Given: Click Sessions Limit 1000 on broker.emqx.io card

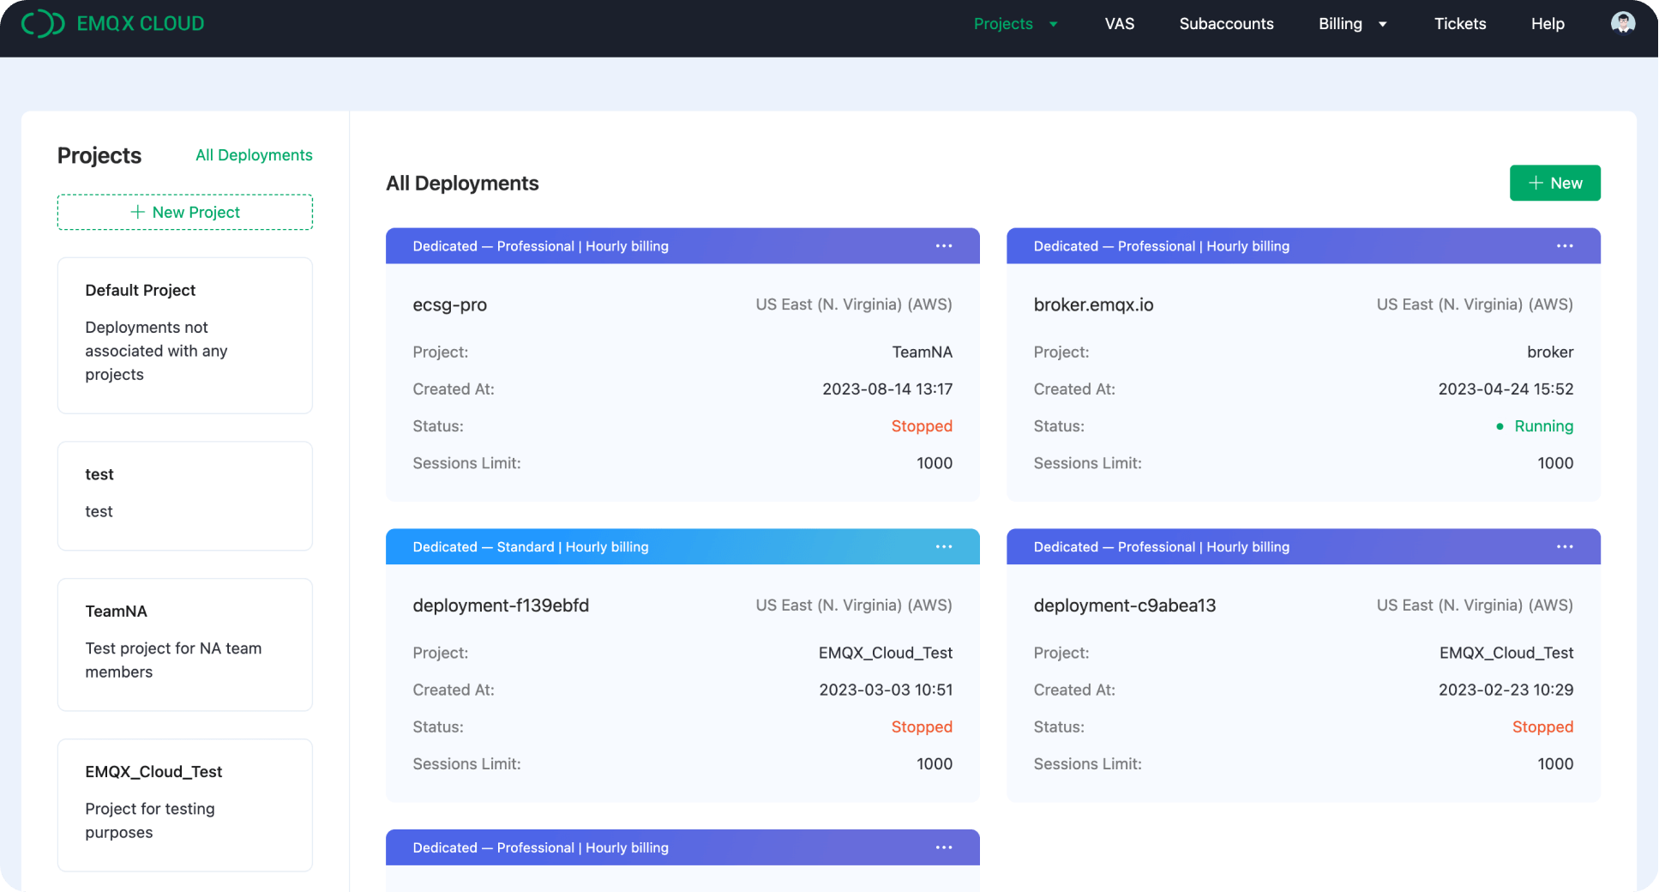Looking at the screenshot, I should tap(1555, 463).
